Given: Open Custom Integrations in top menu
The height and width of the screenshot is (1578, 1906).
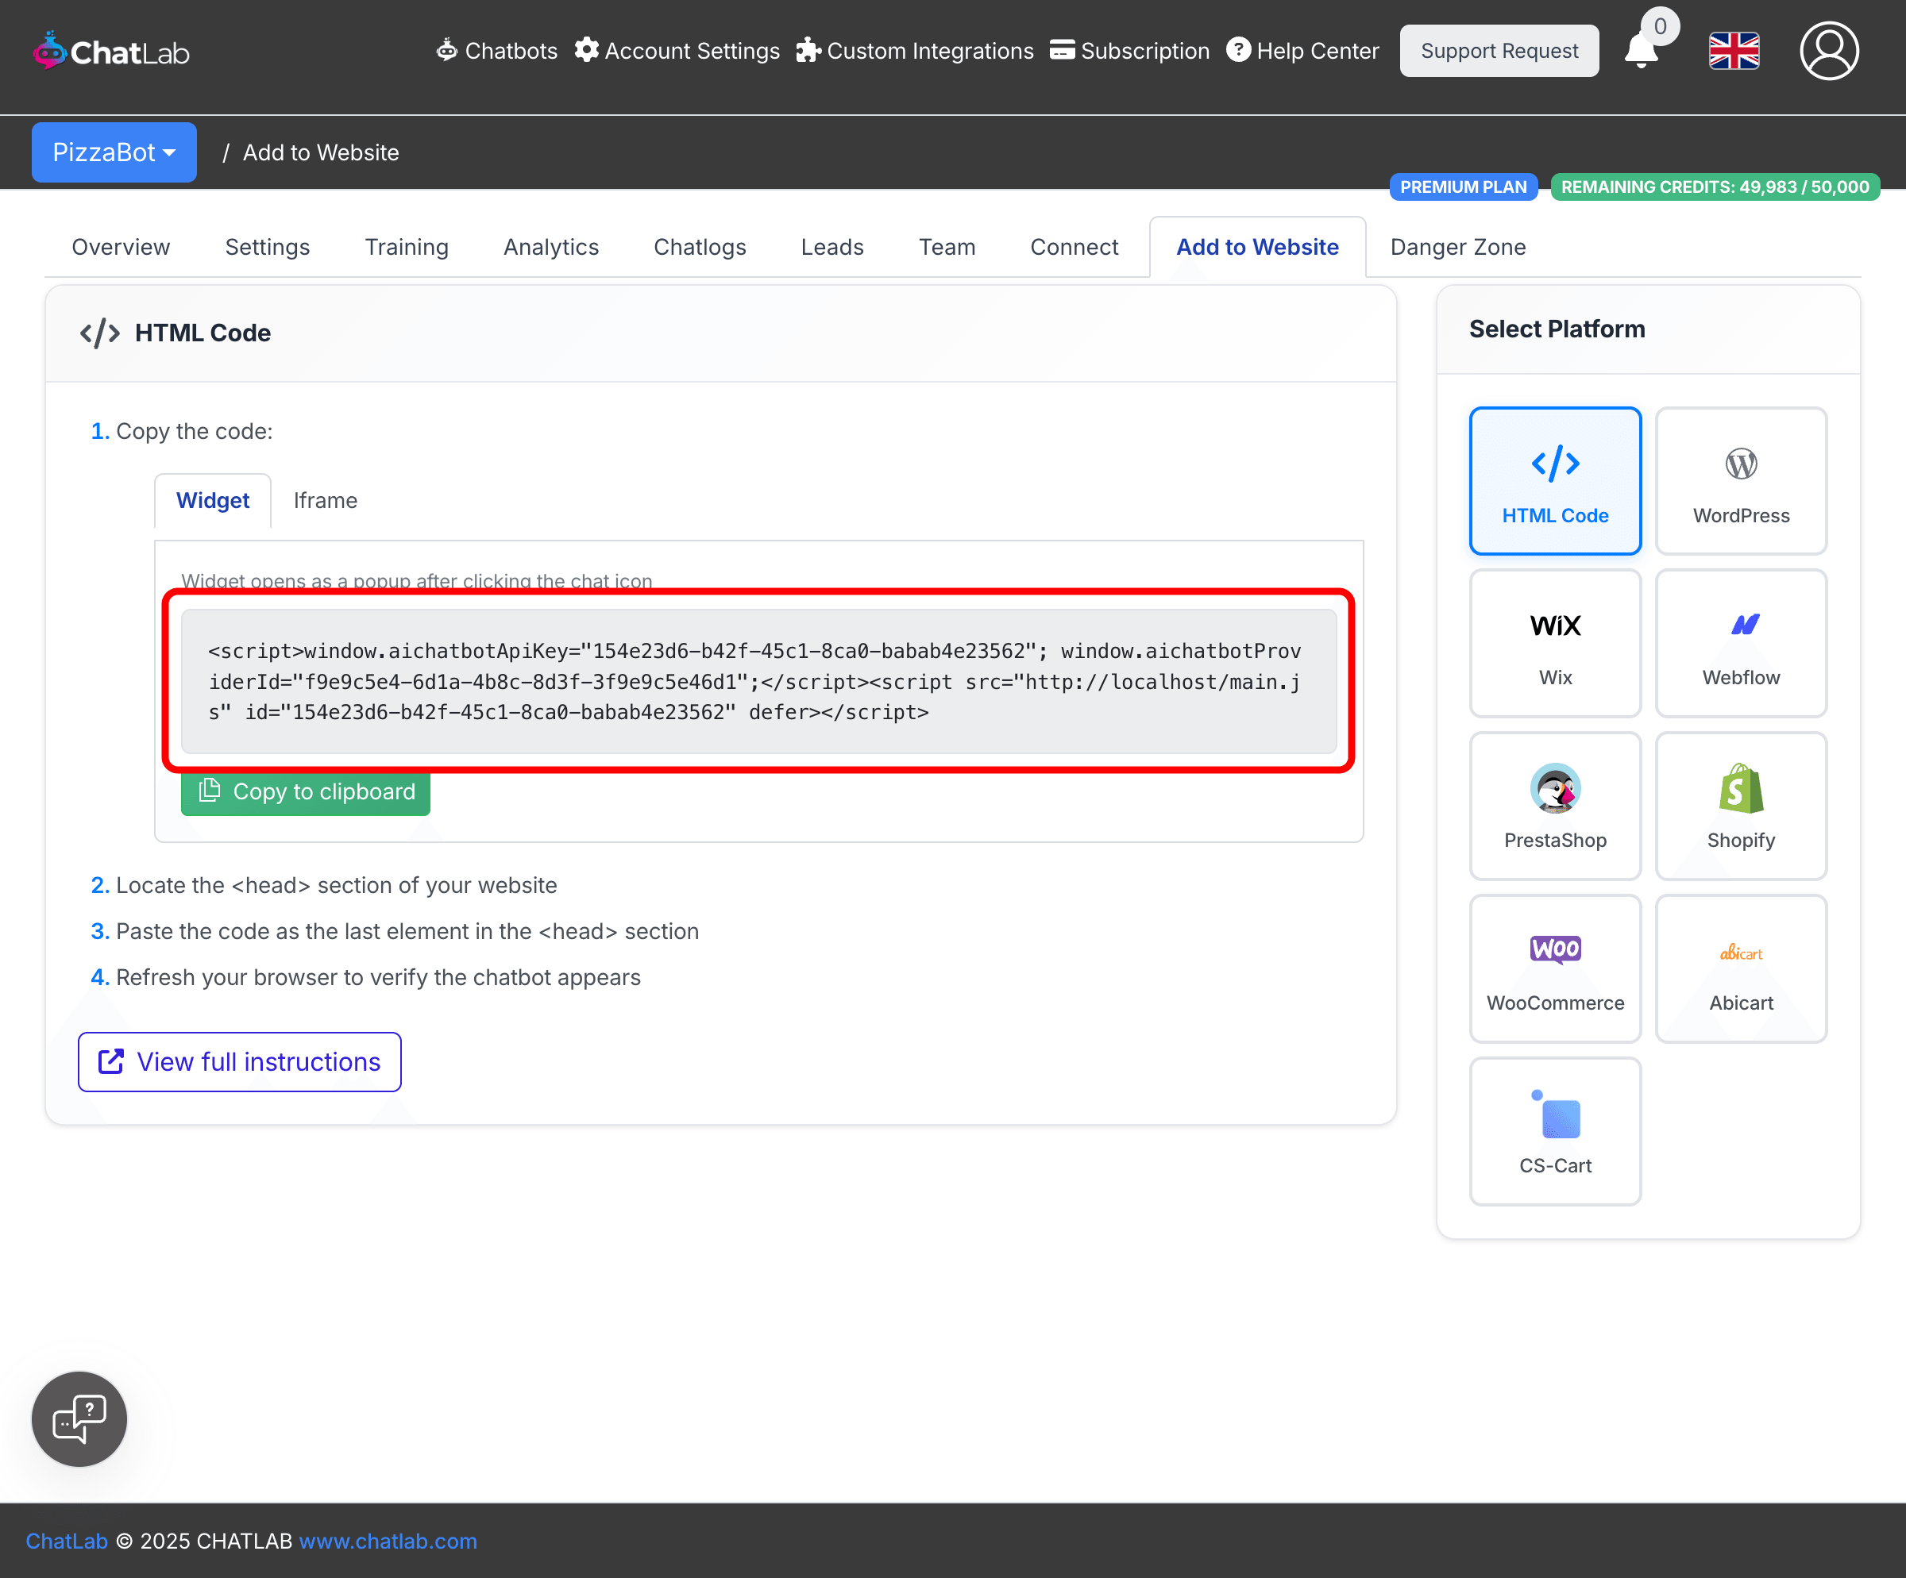Looking at the screenshot, I should [x=915, y=51].
